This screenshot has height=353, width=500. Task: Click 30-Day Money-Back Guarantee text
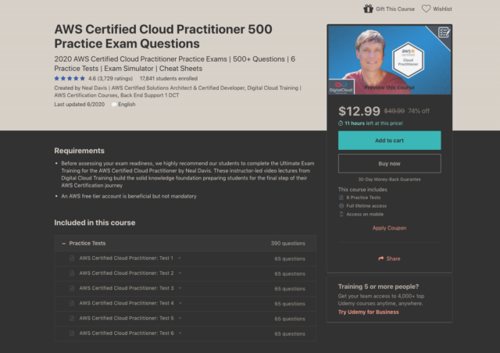click(389, 180)
